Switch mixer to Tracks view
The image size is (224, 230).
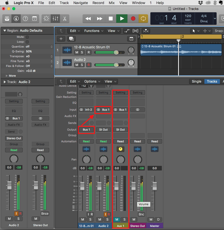pos(212,82)
